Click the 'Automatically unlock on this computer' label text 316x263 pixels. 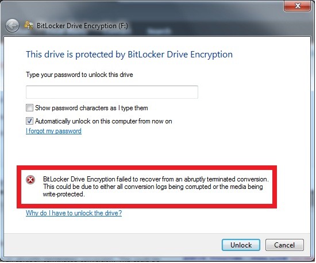point(103,121)
